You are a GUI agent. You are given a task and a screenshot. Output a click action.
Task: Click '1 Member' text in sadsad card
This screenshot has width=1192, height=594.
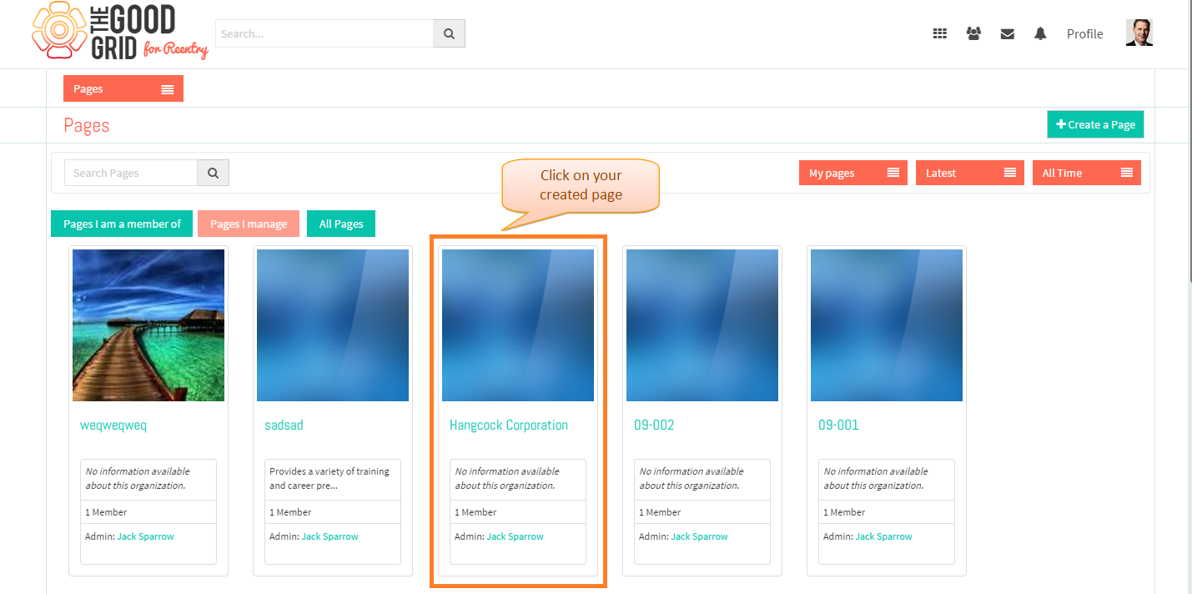290,512
